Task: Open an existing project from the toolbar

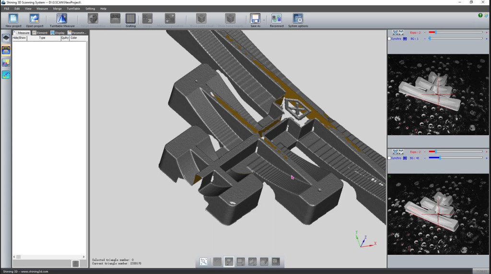Action: coord(35,19)
